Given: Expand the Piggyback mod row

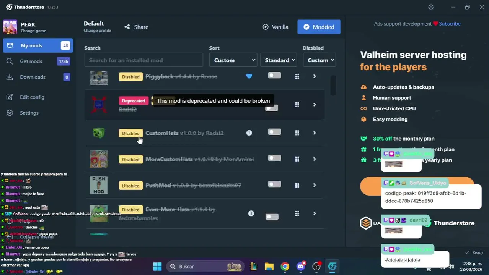Looking at the screenshot, I should [315, 76].
